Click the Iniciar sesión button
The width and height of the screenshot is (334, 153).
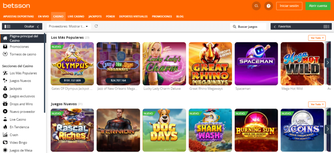289,6
